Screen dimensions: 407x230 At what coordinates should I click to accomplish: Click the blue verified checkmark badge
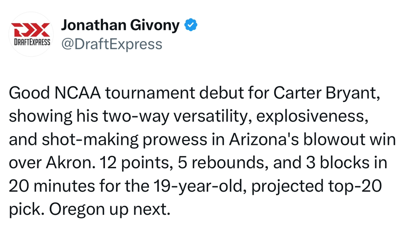(x=191, y=25)
